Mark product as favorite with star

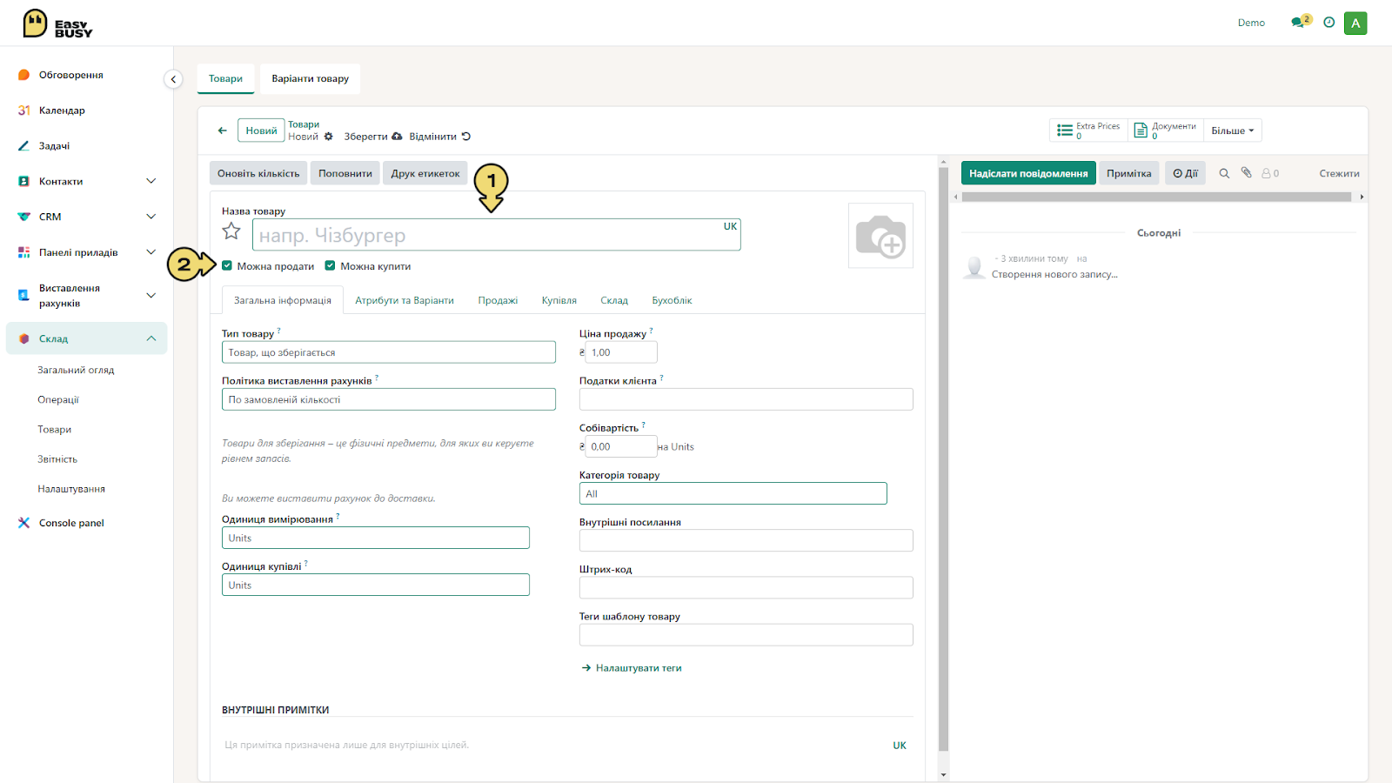click(x=231, y=231)
